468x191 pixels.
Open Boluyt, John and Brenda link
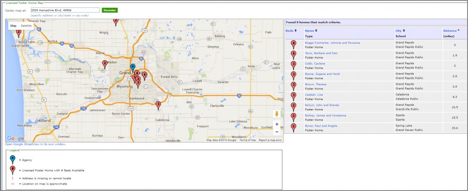(x=322, y=105)
